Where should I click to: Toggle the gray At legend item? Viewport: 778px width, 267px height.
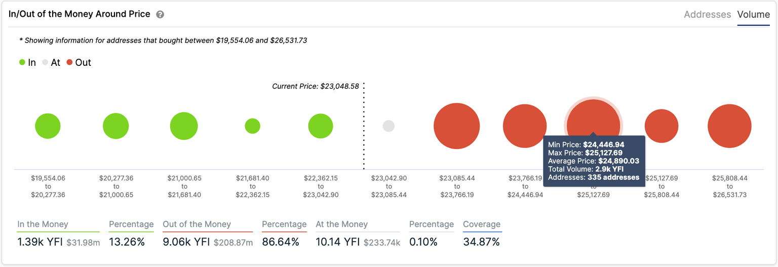(x=51, y=63)
